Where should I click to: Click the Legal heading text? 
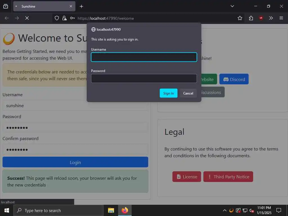[174, 132]
